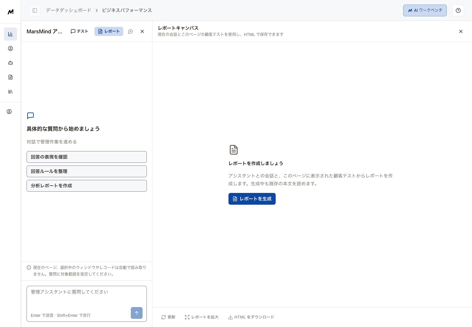Viewport: 472px width, 327px height.
Task: Click the MarsMind ア... panel title
Action: pos(44,31)
